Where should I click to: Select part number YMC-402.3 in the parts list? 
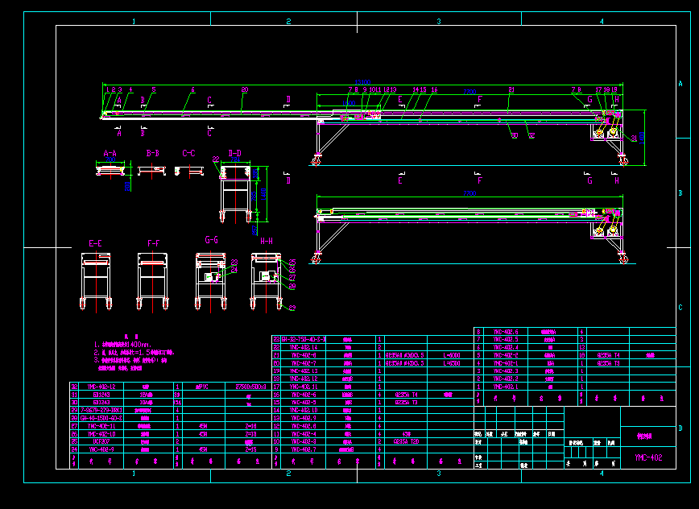506,370
